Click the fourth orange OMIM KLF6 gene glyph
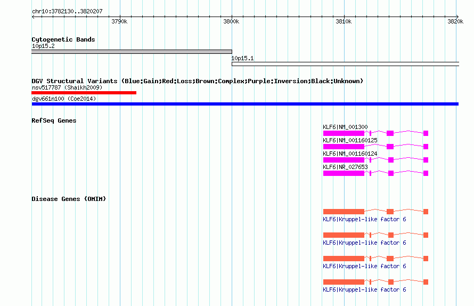 [x=375, y=282]
